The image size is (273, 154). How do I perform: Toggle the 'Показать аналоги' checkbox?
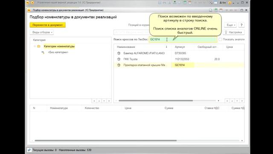220,39
